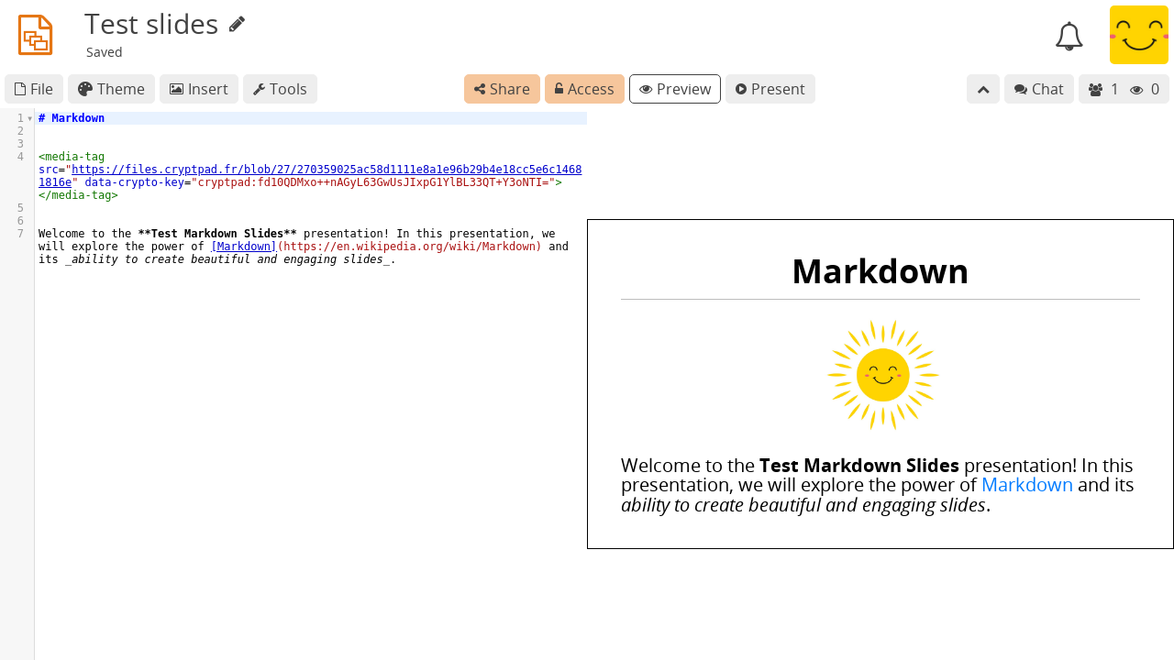Open the user avatar menu
The height and width of the screenshot is (660, 1174).
[1139, 35]
